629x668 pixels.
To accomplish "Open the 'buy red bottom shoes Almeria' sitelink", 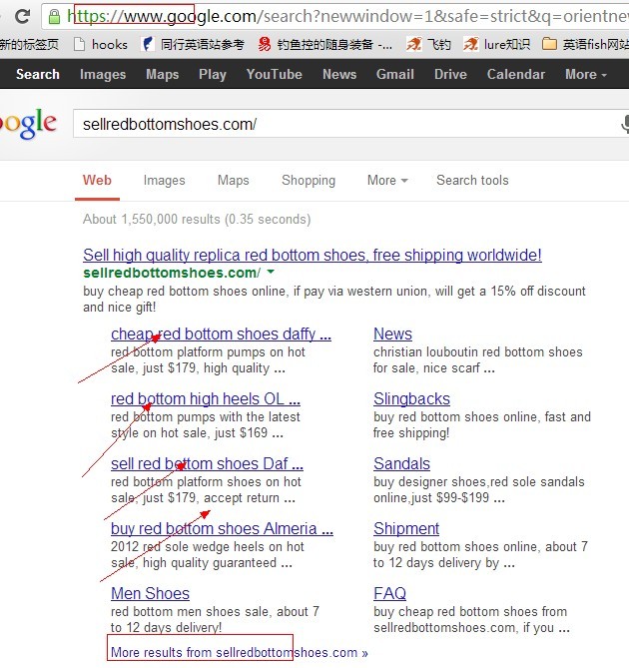I will click(222, 528).
